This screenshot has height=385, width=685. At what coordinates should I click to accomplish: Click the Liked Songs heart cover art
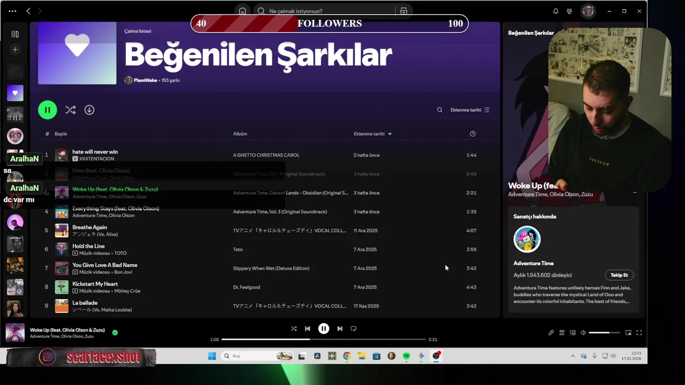(x=77, y=53)
